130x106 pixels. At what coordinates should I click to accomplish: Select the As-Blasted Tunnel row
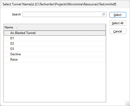click(x=55, y=33)
